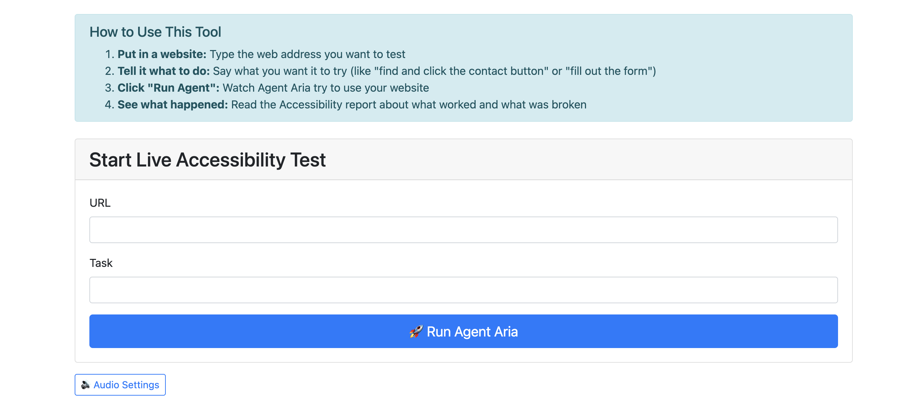Image resolution: width=919 pixels, height=418 pixels.
Task: Click the bold See what happened step
Action: coord(173,104)
